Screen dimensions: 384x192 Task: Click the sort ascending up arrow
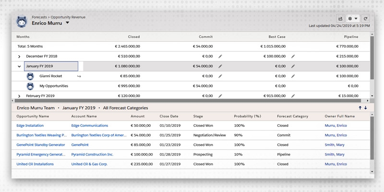[x=360, y=108]
